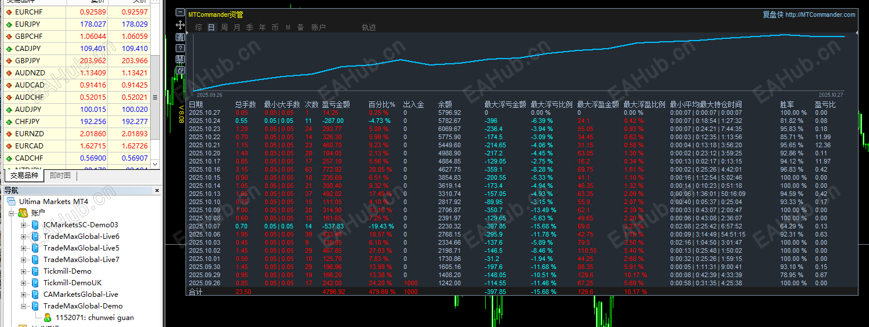Click the 禁 disable icon beside panel
This screenshot has height=327, width=869.
(x=180, y=59)
